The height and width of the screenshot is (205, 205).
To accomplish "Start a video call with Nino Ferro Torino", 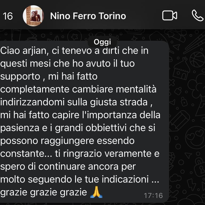I will point(170,15).
